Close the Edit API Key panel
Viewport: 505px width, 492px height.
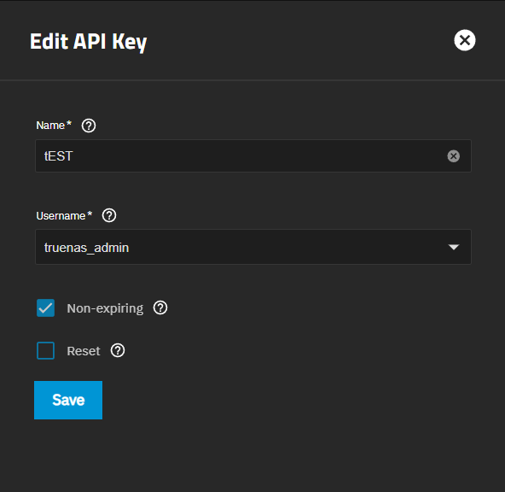tap(464, 40)
